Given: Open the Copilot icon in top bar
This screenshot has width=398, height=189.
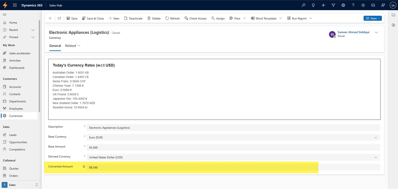Looking at the screenshot, I should click(363, 5).
